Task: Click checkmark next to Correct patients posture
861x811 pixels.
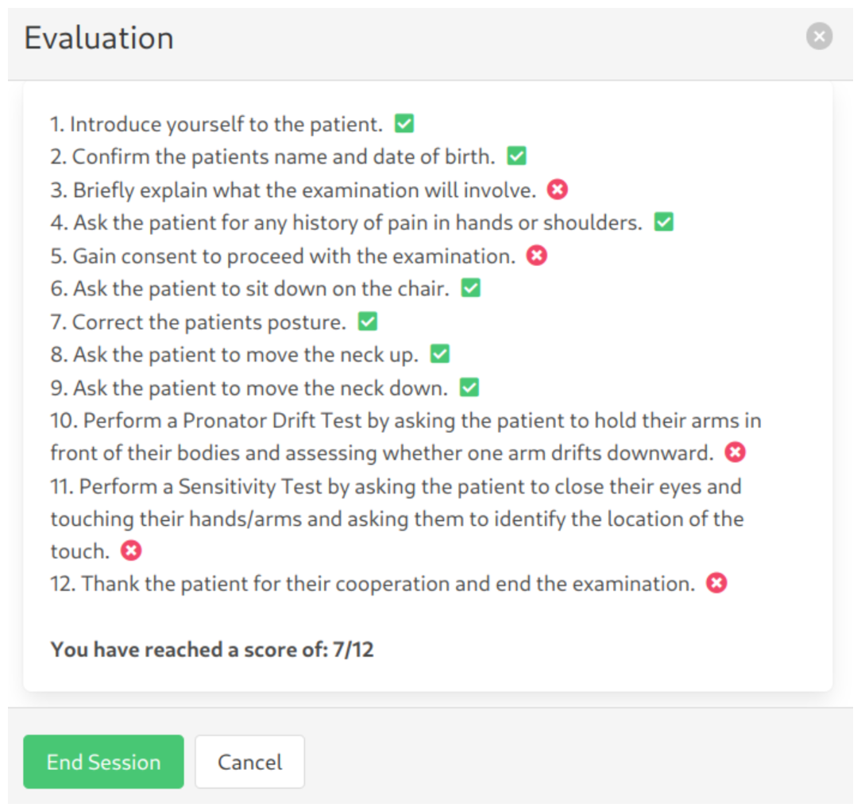Action: coord(368,322)
